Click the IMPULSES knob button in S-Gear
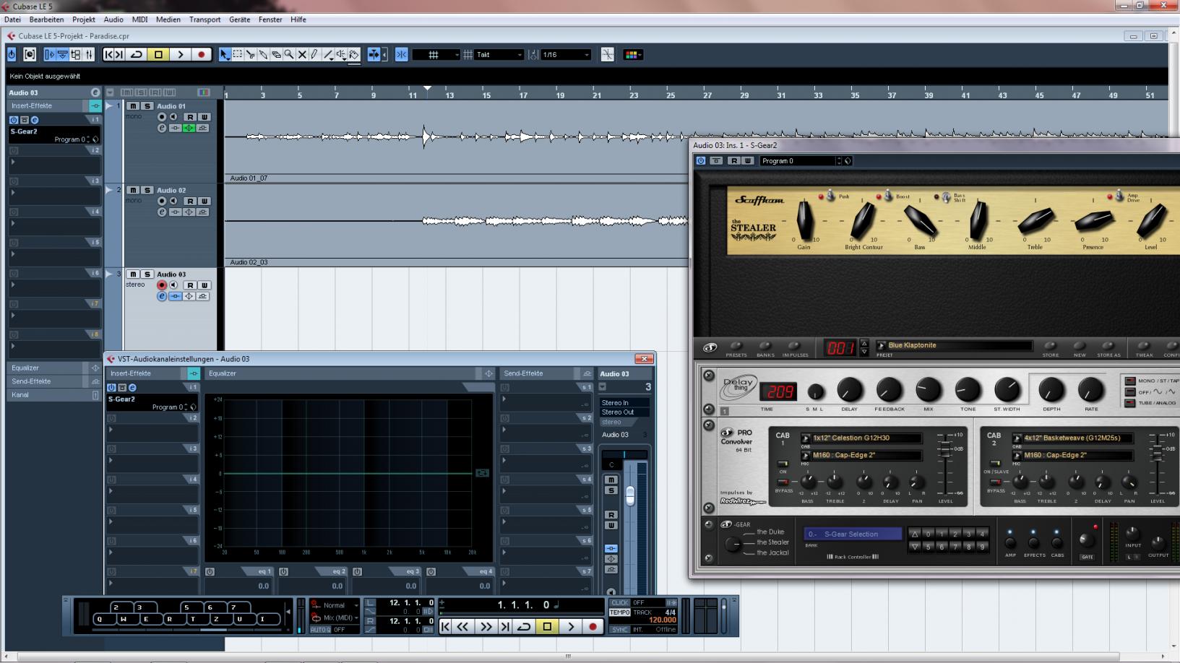This screenshot has width=1180, height=663. tap(795, 347)
